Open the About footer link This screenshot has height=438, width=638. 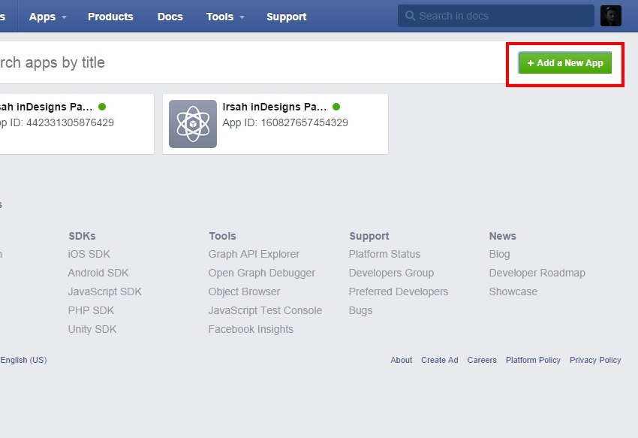point(402,360)
